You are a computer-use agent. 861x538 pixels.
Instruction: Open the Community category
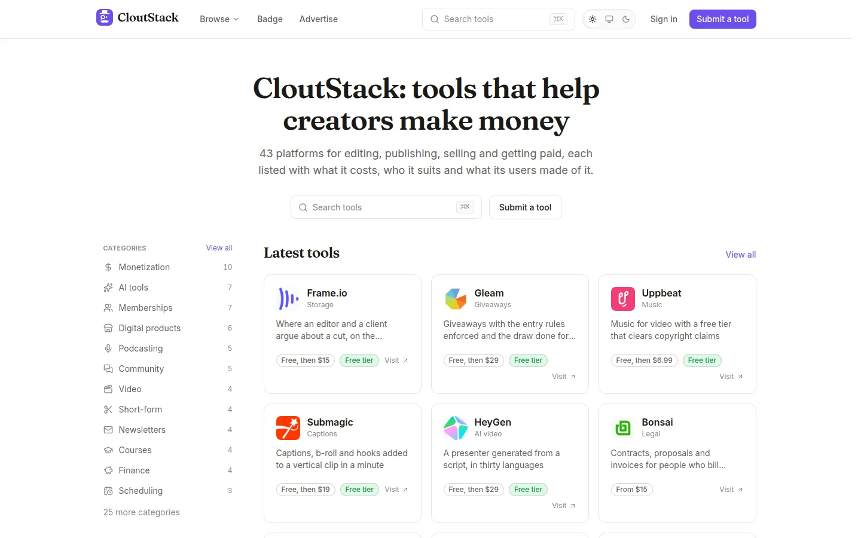(x=167, y=369)
